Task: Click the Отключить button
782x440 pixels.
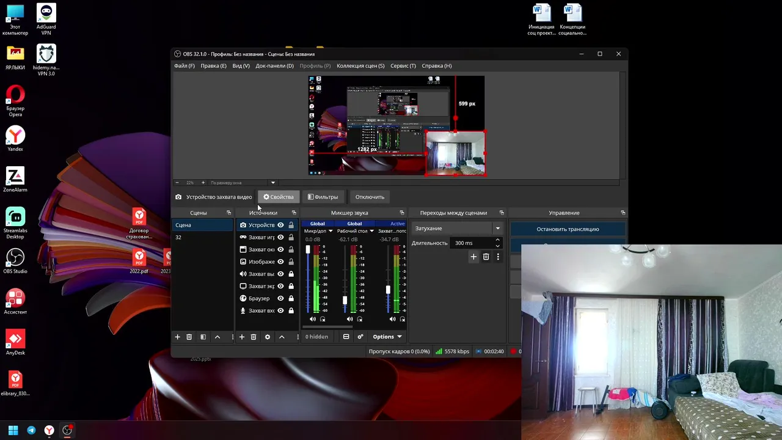Action: coord(370,197)
